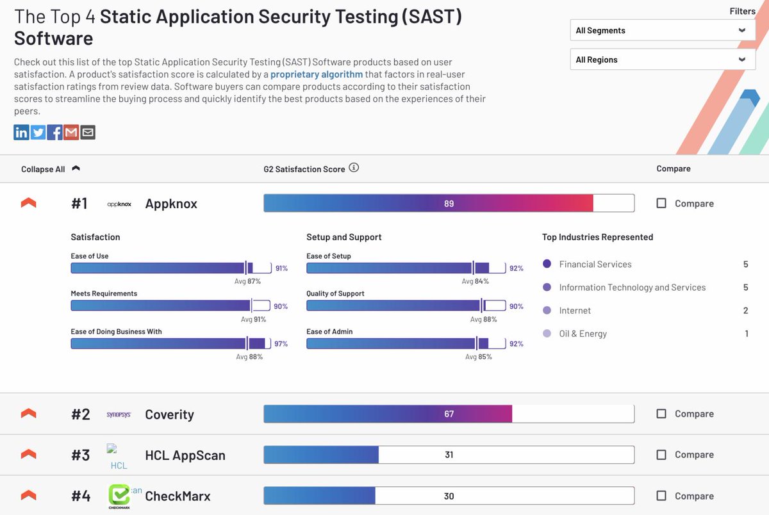Click the Appknox logo
The width and height of the screenshot is (769, 515).
point(119,204)
